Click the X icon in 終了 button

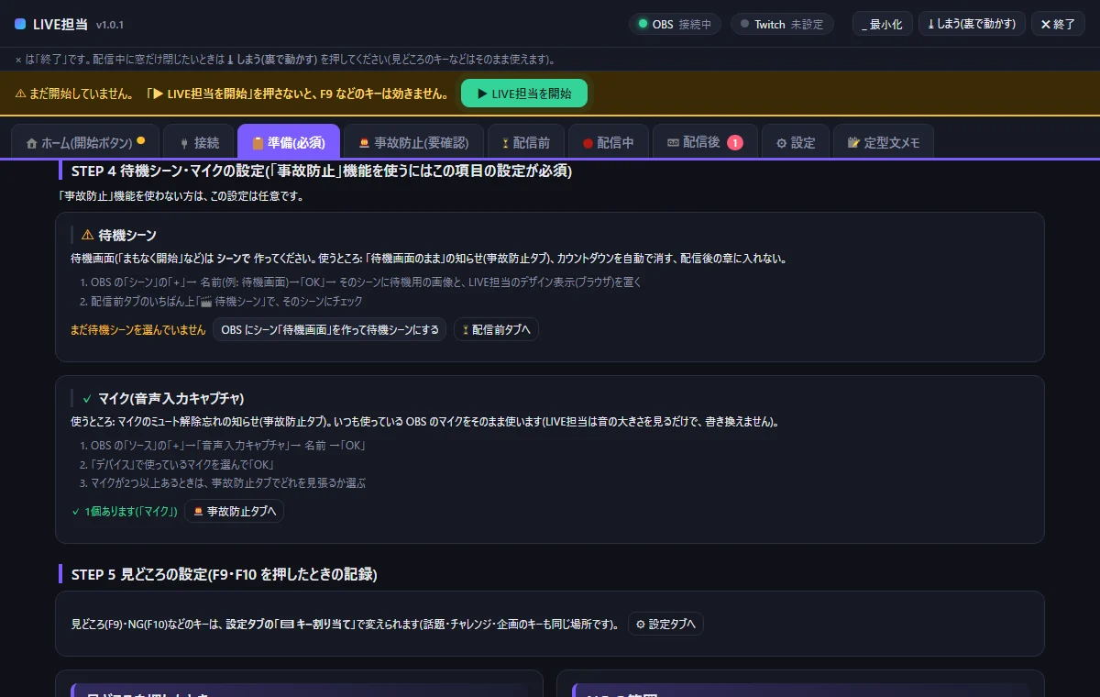click(1046, 24)
